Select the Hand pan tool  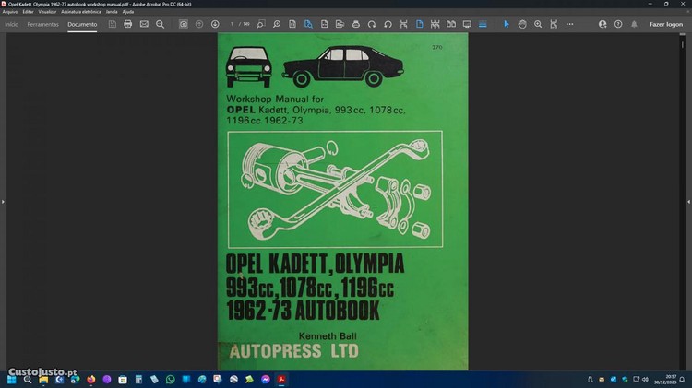pyautogui.click(x=522, y=24)
